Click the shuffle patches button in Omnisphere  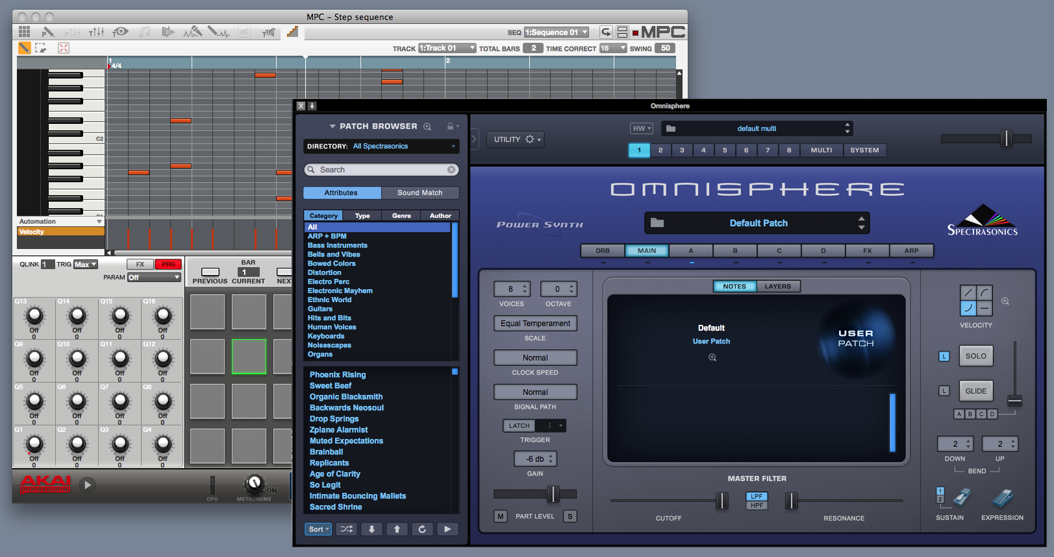click(347, 529)
